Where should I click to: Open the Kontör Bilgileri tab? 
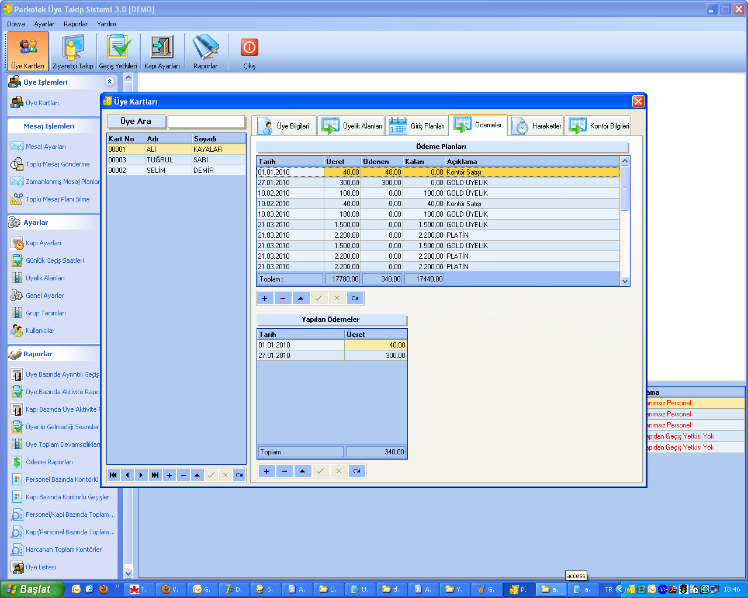[598, 126]
